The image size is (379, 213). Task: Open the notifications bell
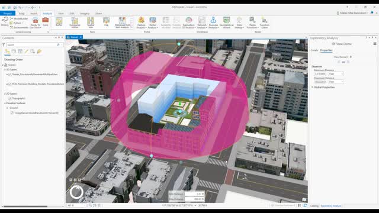(372, 13)
